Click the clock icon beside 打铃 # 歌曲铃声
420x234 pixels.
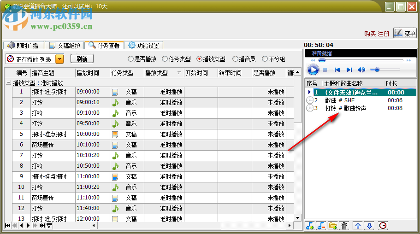[x=310, y=108]
